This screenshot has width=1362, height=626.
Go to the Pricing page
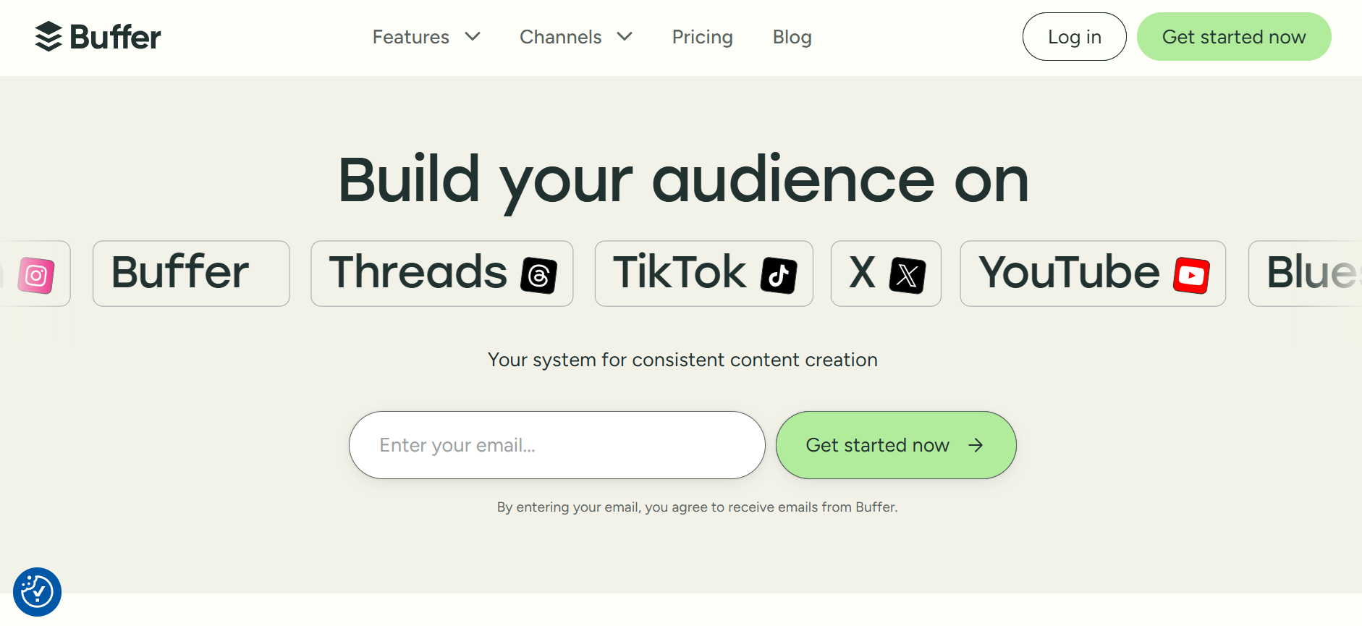click(702, 37)
